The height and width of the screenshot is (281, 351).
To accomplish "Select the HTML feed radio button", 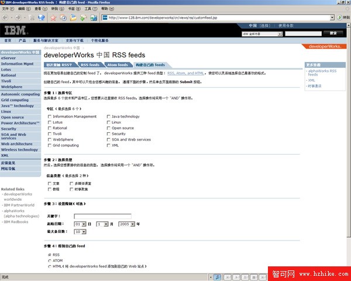I will pos(50,266).
